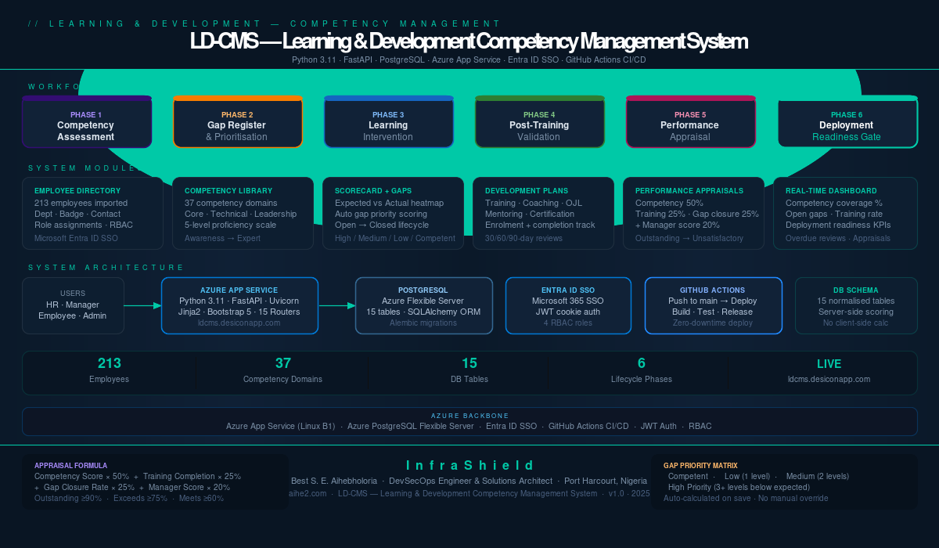The height and width of the screenshot is (548, 939).
Task: Select the "Awareness → Expert" footnote
Action: click(x=223, y=238)
